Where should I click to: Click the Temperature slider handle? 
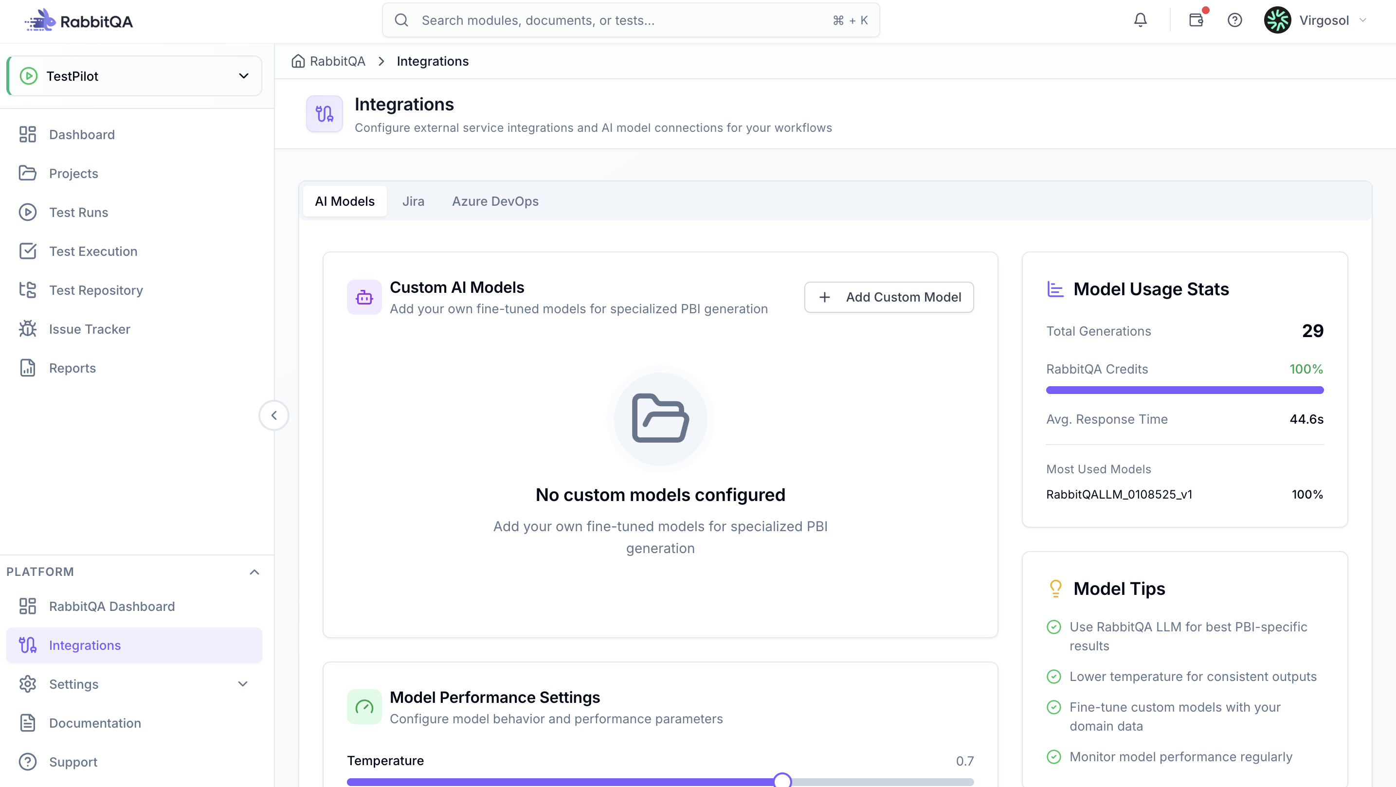(782, 781)
